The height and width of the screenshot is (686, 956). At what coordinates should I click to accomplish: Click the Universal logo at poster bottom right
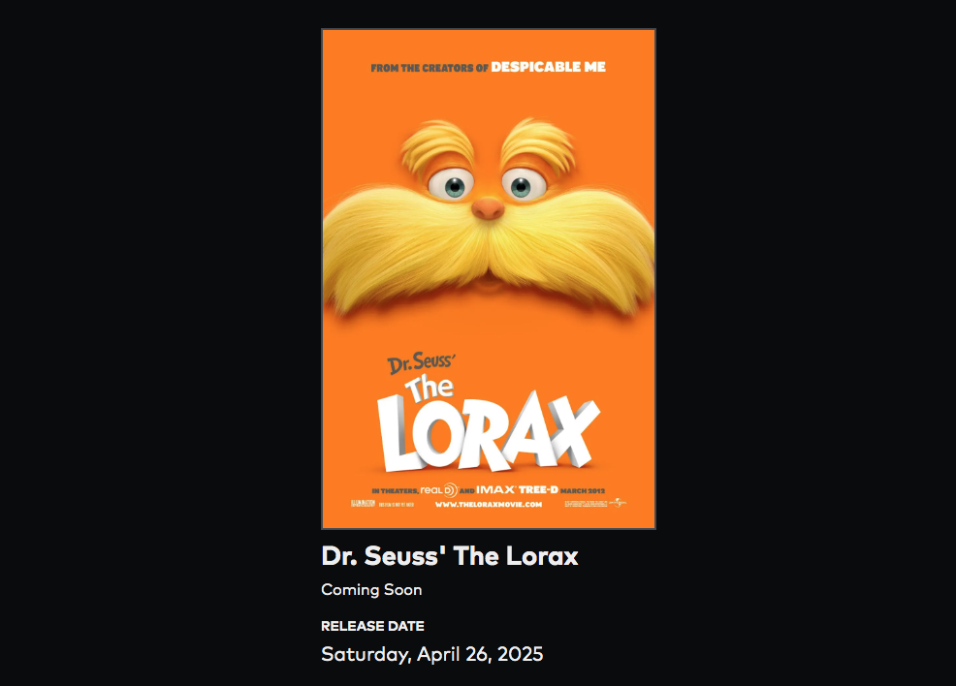(x=618, y=503)
